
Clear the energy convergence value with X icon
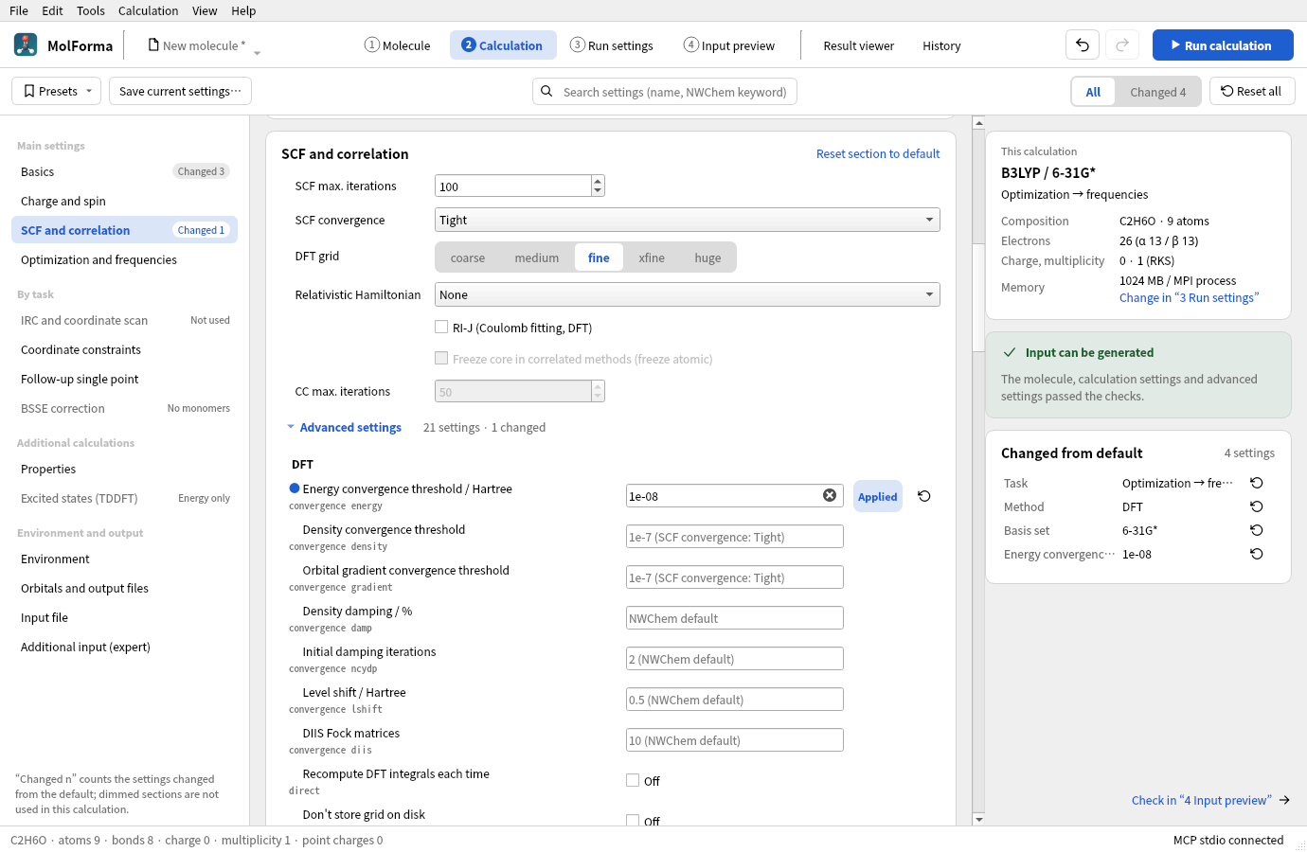point(830,495)
